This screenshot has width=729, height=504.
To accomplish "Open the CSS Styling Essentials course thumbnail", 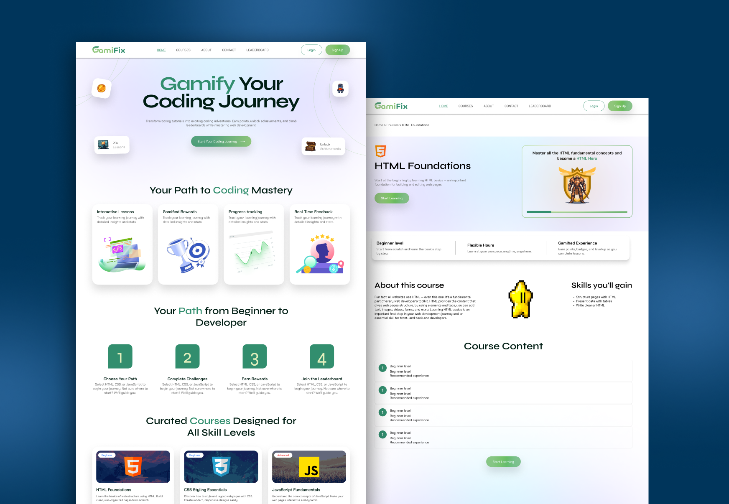I will click(221, 466).
